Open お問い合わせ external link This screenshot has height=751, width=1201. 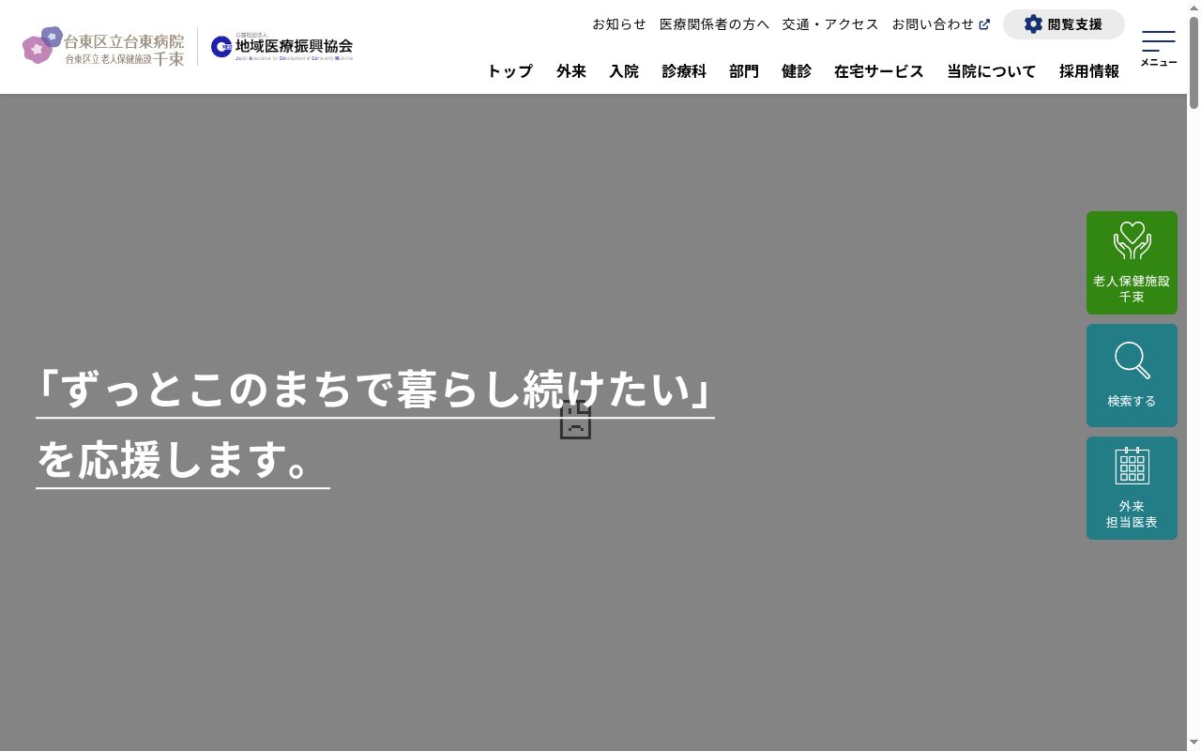pyautogui.click(x=941, y=24)
